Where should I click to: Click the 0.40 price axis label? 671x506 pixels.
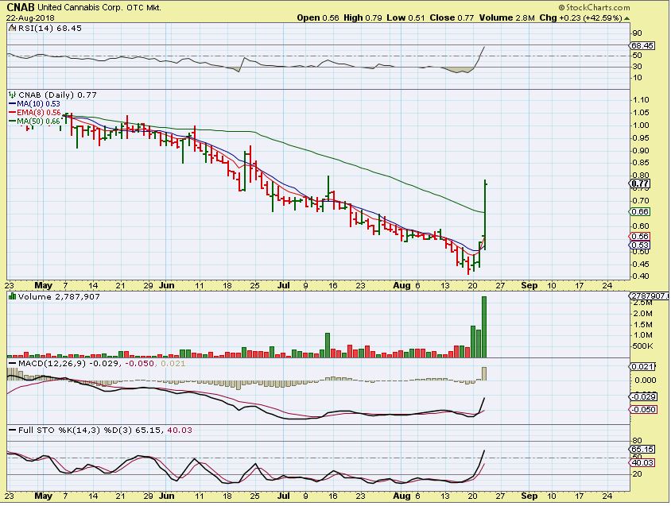pyautogui.click(x=641, y=276)
